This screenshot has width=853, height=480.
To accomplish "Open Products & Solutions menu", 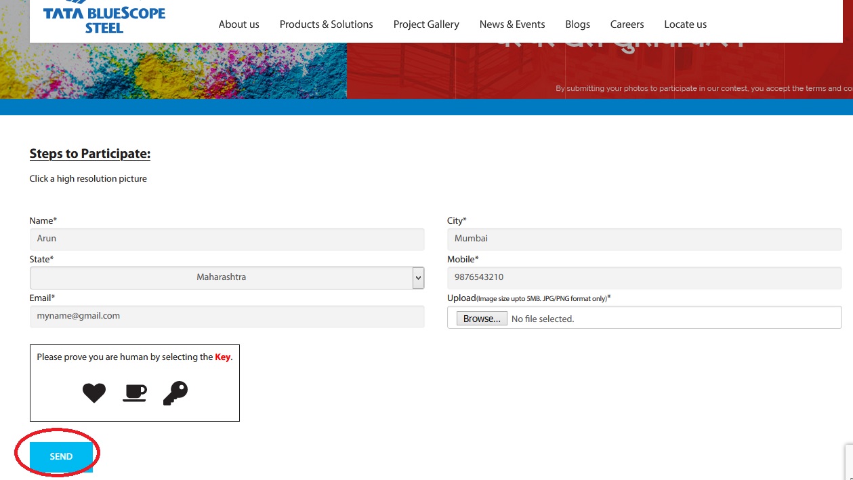I will 326,24.
